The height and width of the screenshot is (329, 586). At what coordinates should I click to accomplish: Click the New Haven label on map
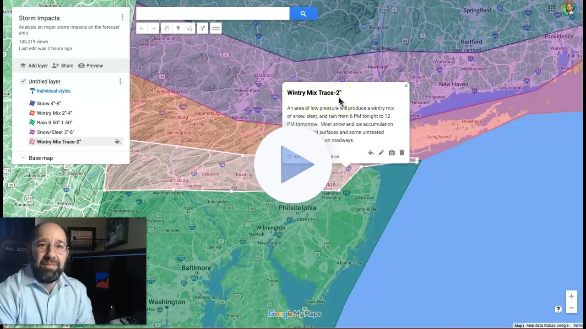click(453, 85)
